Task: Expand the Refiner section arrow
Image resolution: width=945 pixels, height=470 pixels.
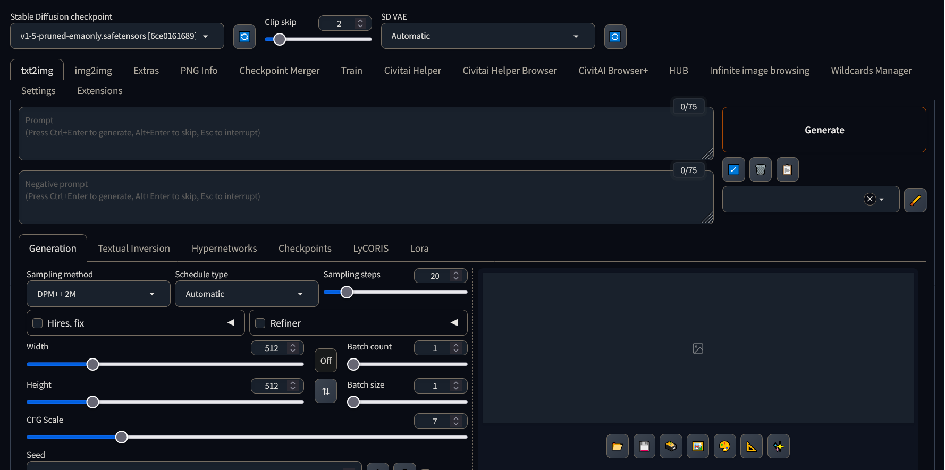Action: [x=454, y=323]
